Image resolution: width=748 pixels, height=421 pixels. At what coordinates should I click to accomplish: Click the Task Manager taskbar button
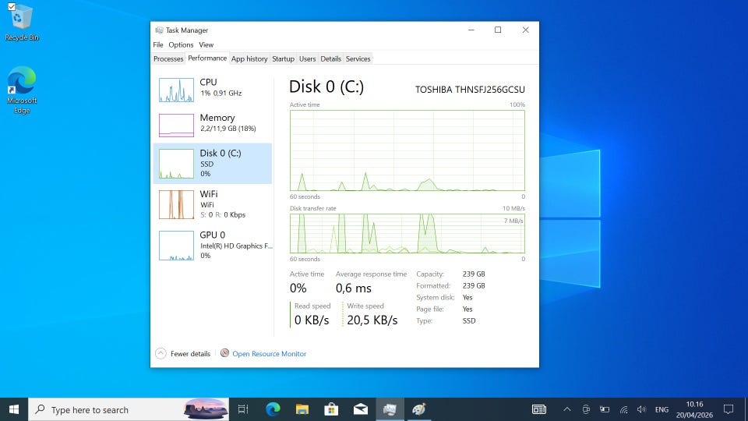click(390, 409)
